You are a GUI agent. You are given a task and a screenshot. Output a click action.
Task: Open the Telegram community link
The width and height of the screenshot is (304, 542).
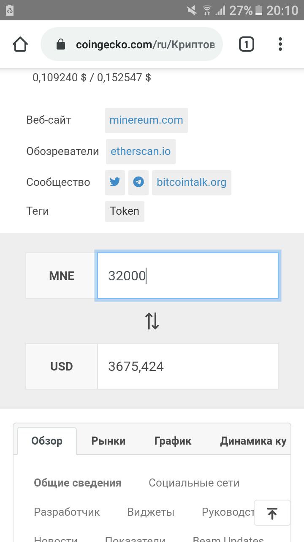(x=138, y=183)
